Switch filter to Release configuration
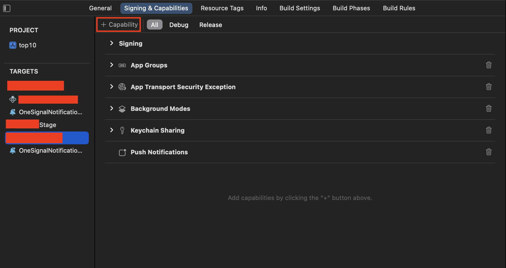The height and width of the screenshot is (268, 506). [x=211, y=25]
